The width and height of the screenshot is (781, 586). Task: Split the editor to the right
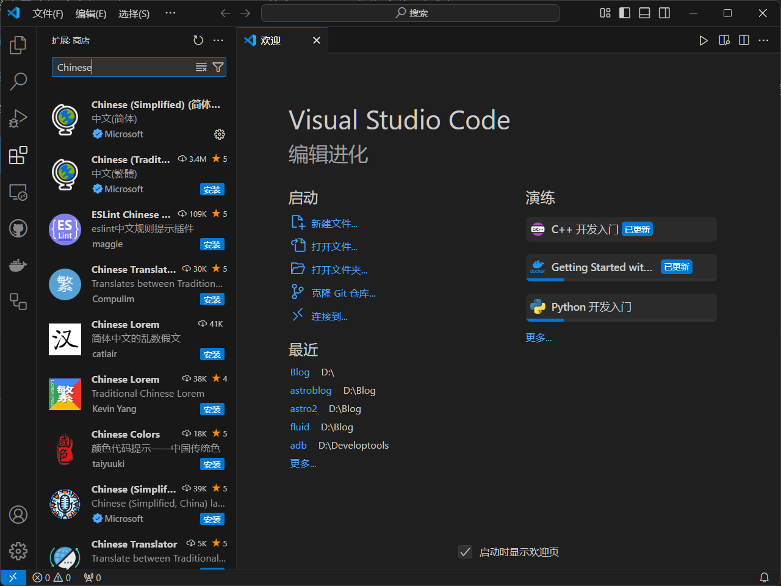(744, 40)
